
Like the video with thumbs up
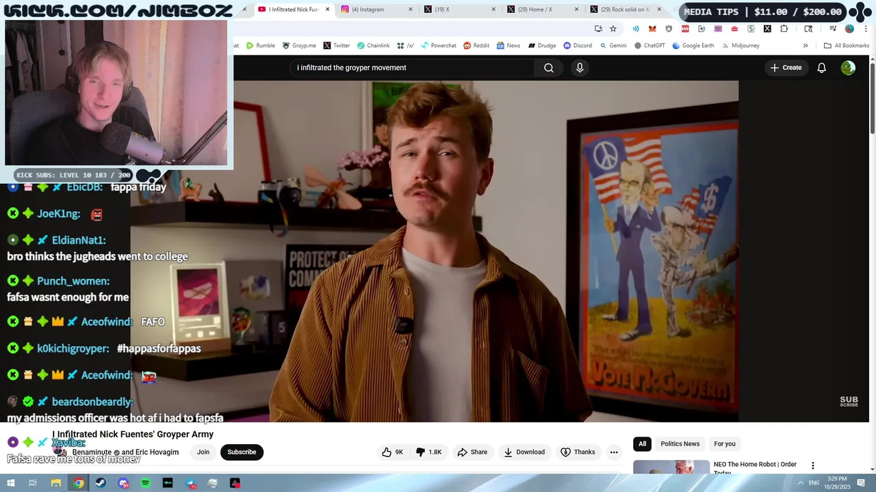(x=393, y=452)
